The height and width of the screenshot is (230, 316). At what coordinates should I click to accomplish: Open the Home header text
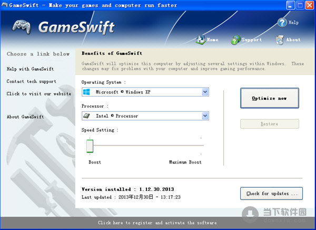pyautogui.click(x=212, y=40)
